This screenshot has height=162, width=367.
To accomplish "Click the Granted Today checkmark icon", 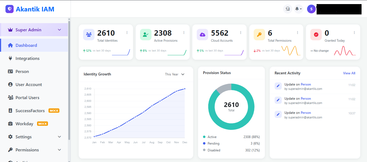I will point(316,35).
